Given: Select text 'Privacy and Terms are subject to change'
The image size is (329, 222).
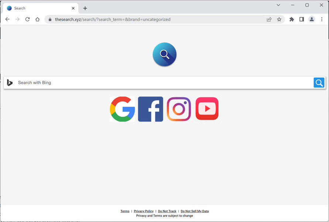Looking at the screenshot, I should pyautogui.click(x=165, y=216).
